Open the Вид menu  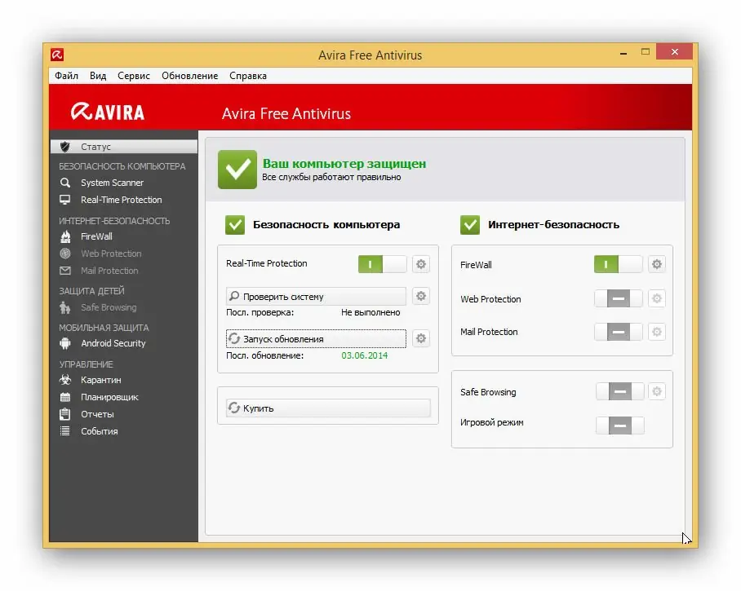(98, 76)
